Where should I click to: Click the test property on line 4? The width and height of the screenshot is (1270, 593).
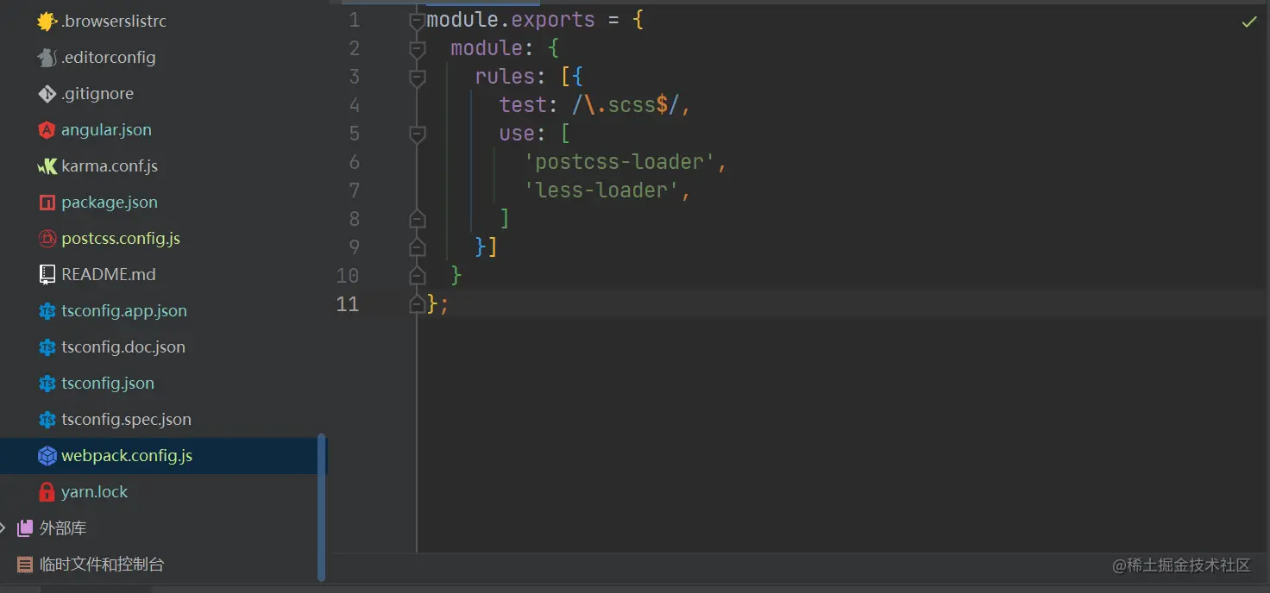pyautogui.click(x=523, y=106)
